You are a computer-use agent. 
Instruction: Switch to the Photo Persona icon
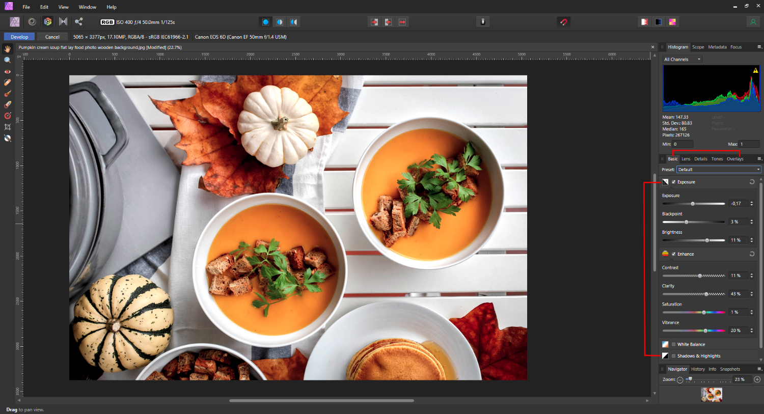(15, 22)
